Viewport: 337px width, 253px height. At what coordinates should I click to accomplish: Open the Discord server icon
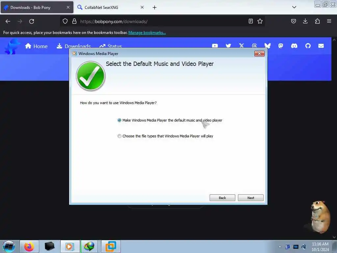click(294, 46)
